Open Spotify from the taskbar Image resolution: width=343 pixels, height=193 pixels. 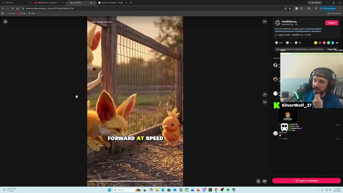pos(228,190)
